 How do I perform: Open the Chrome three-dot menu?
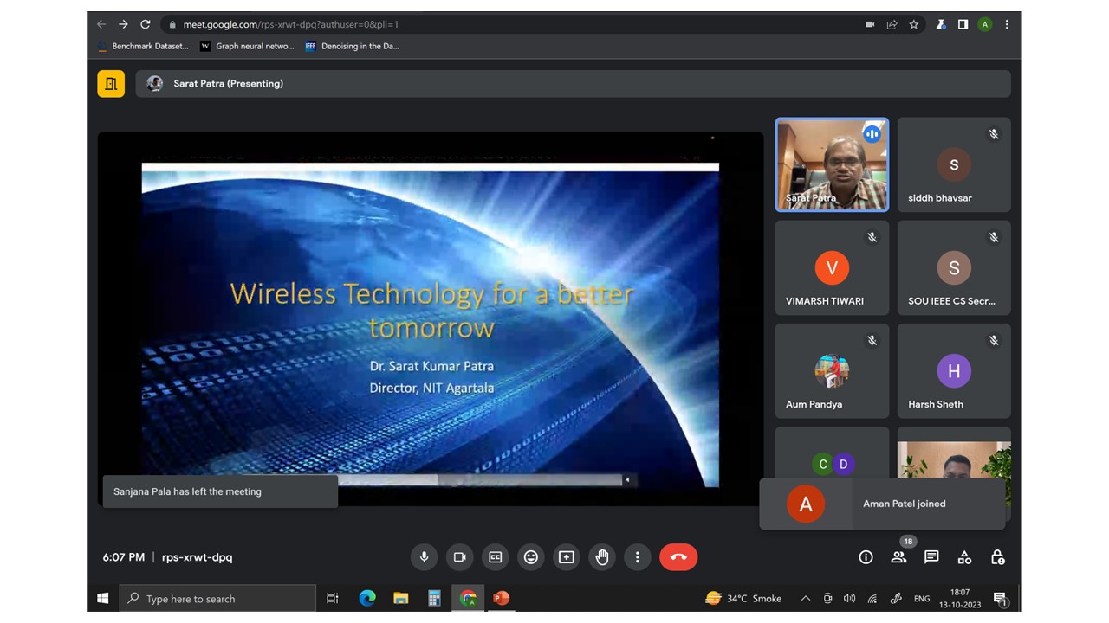(x=1007, y=25)
